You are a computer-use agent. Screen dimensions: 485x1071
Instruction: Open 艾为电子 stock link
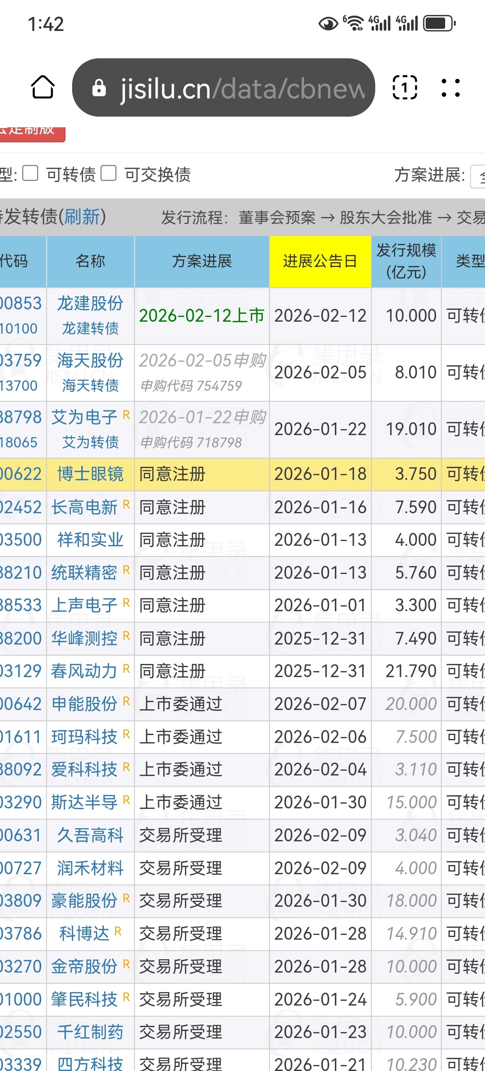pos(84,417)
